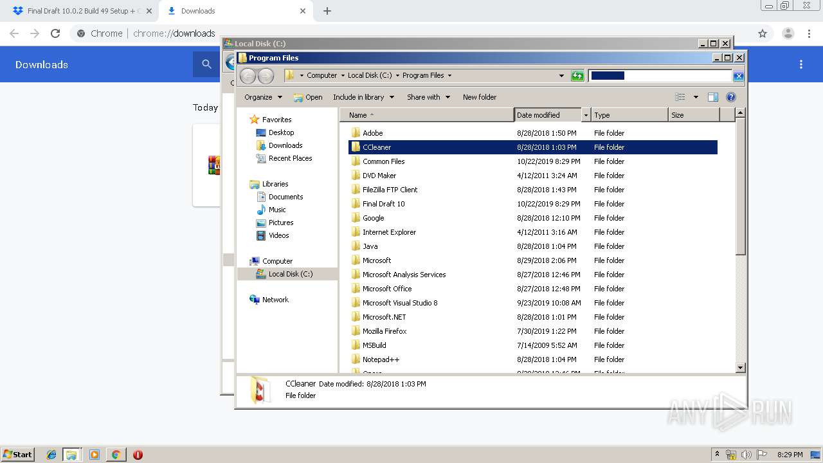This screenshot has height=463, width=823.
Task: Open the Share with menu
Action: pos(428,97)
